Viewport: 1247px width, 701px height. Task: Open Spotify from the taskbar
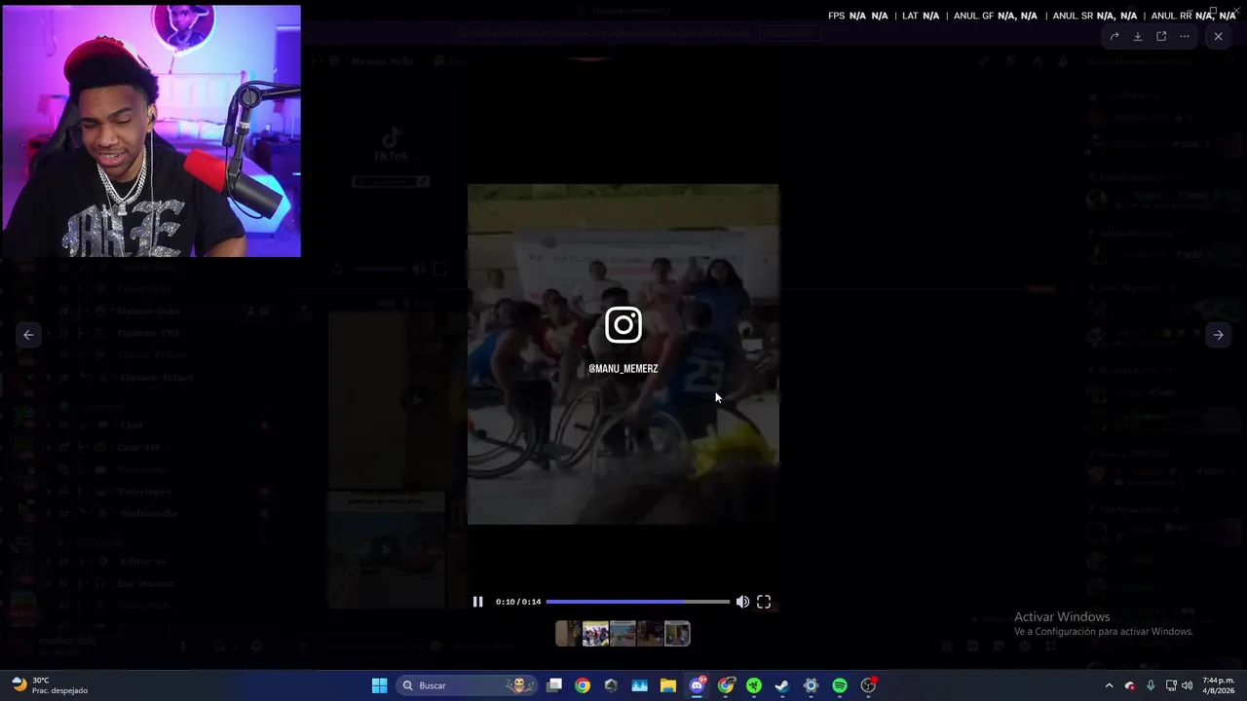(x=840, y=685)
